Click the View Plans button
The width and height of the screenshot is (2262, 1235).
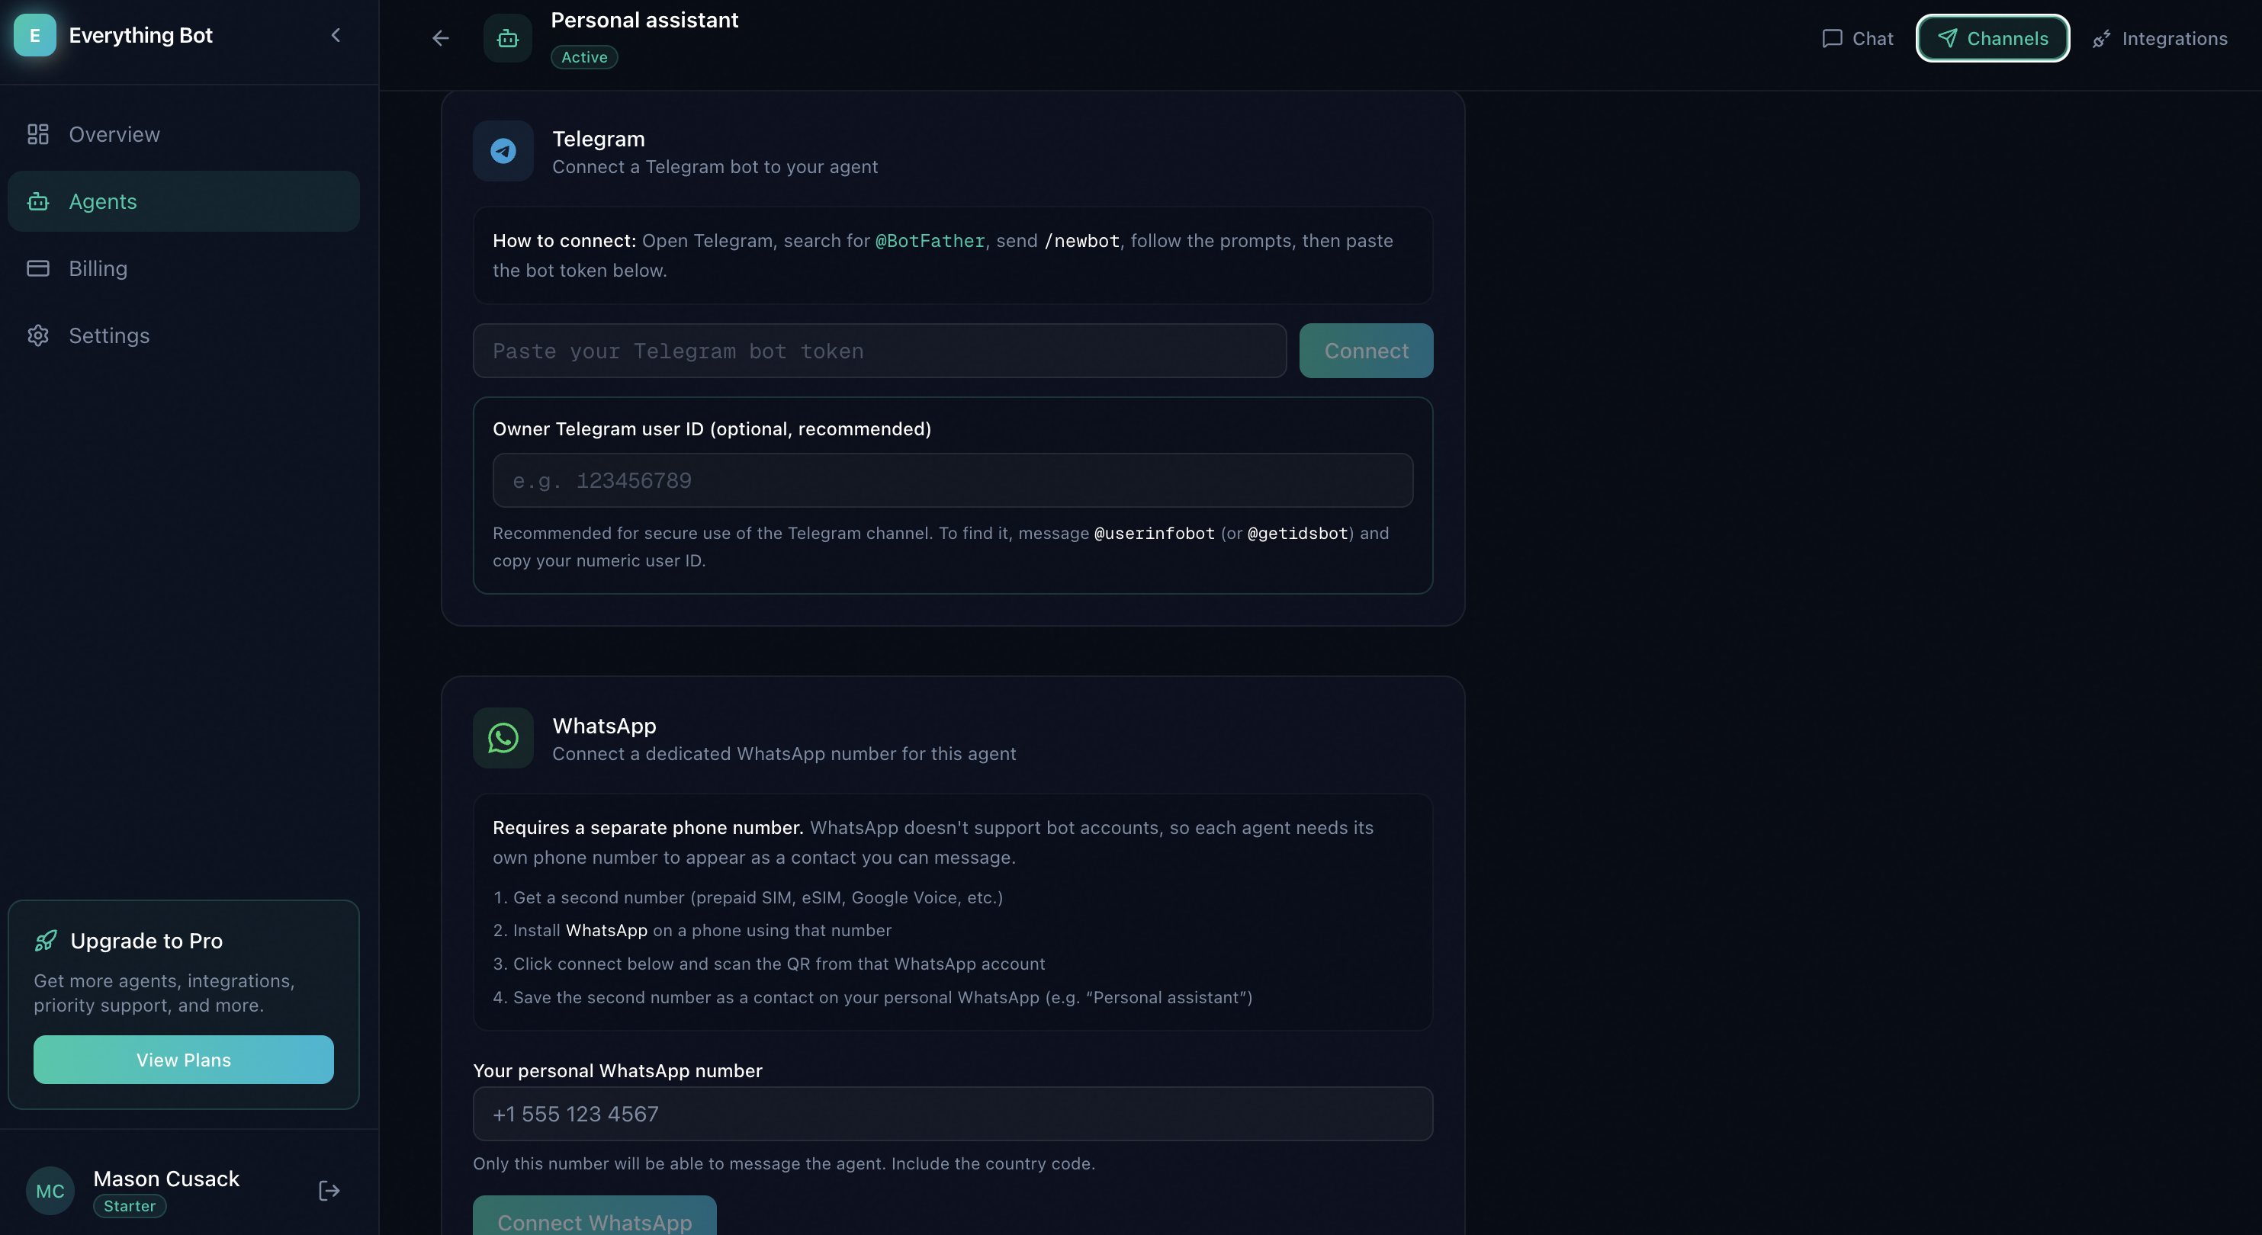coord(184,1060)
